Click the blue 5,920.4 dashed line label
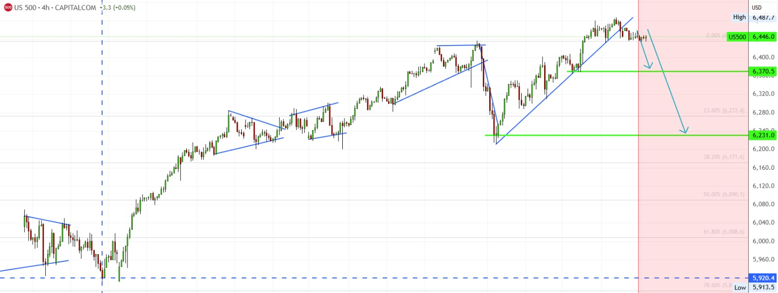 763,278
